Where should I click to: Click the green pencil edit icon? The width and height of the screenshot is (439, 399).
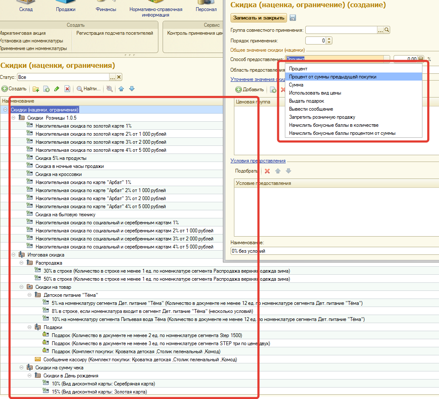point(56,89)
